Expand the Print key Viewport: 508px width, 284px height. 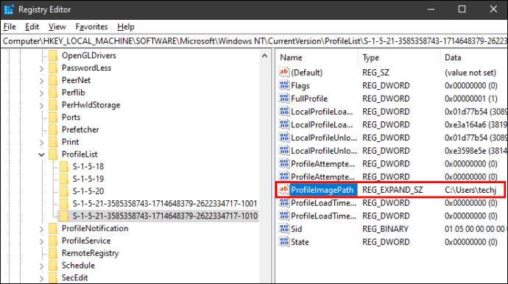click(x=41, y=142)
